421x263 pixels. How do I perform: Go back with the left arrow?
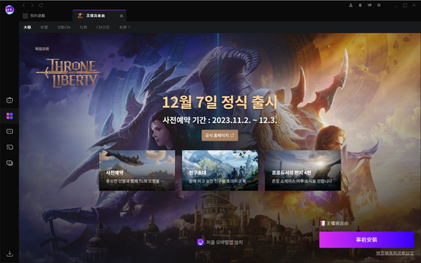coord(24,5)
